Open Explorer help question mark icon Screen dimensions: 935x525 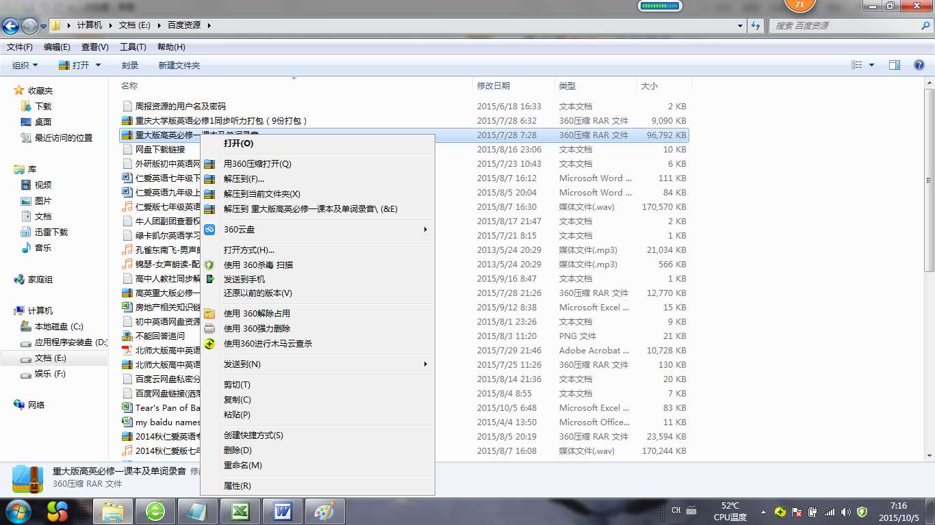point(919,65)
